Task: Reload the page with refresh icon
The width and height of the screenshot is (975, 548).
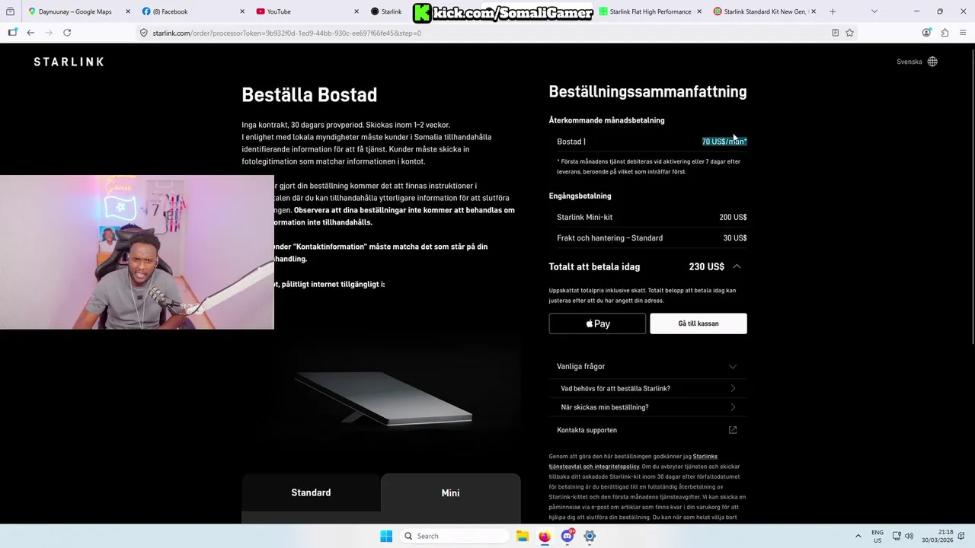Action: point(67,33)
